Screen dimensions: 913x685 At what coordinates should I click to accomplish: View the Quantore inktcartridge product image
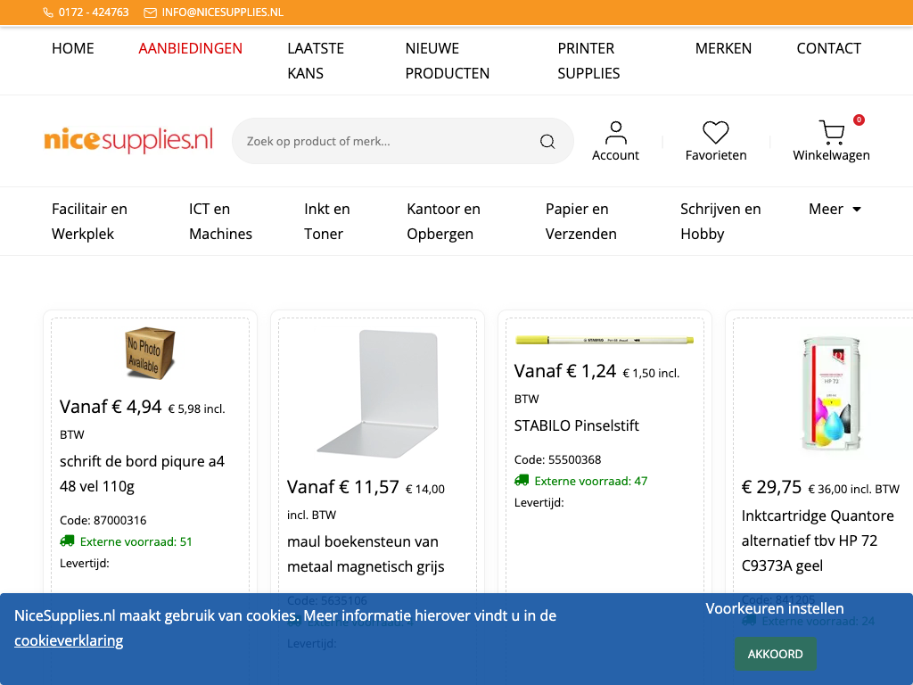(831, 393)
